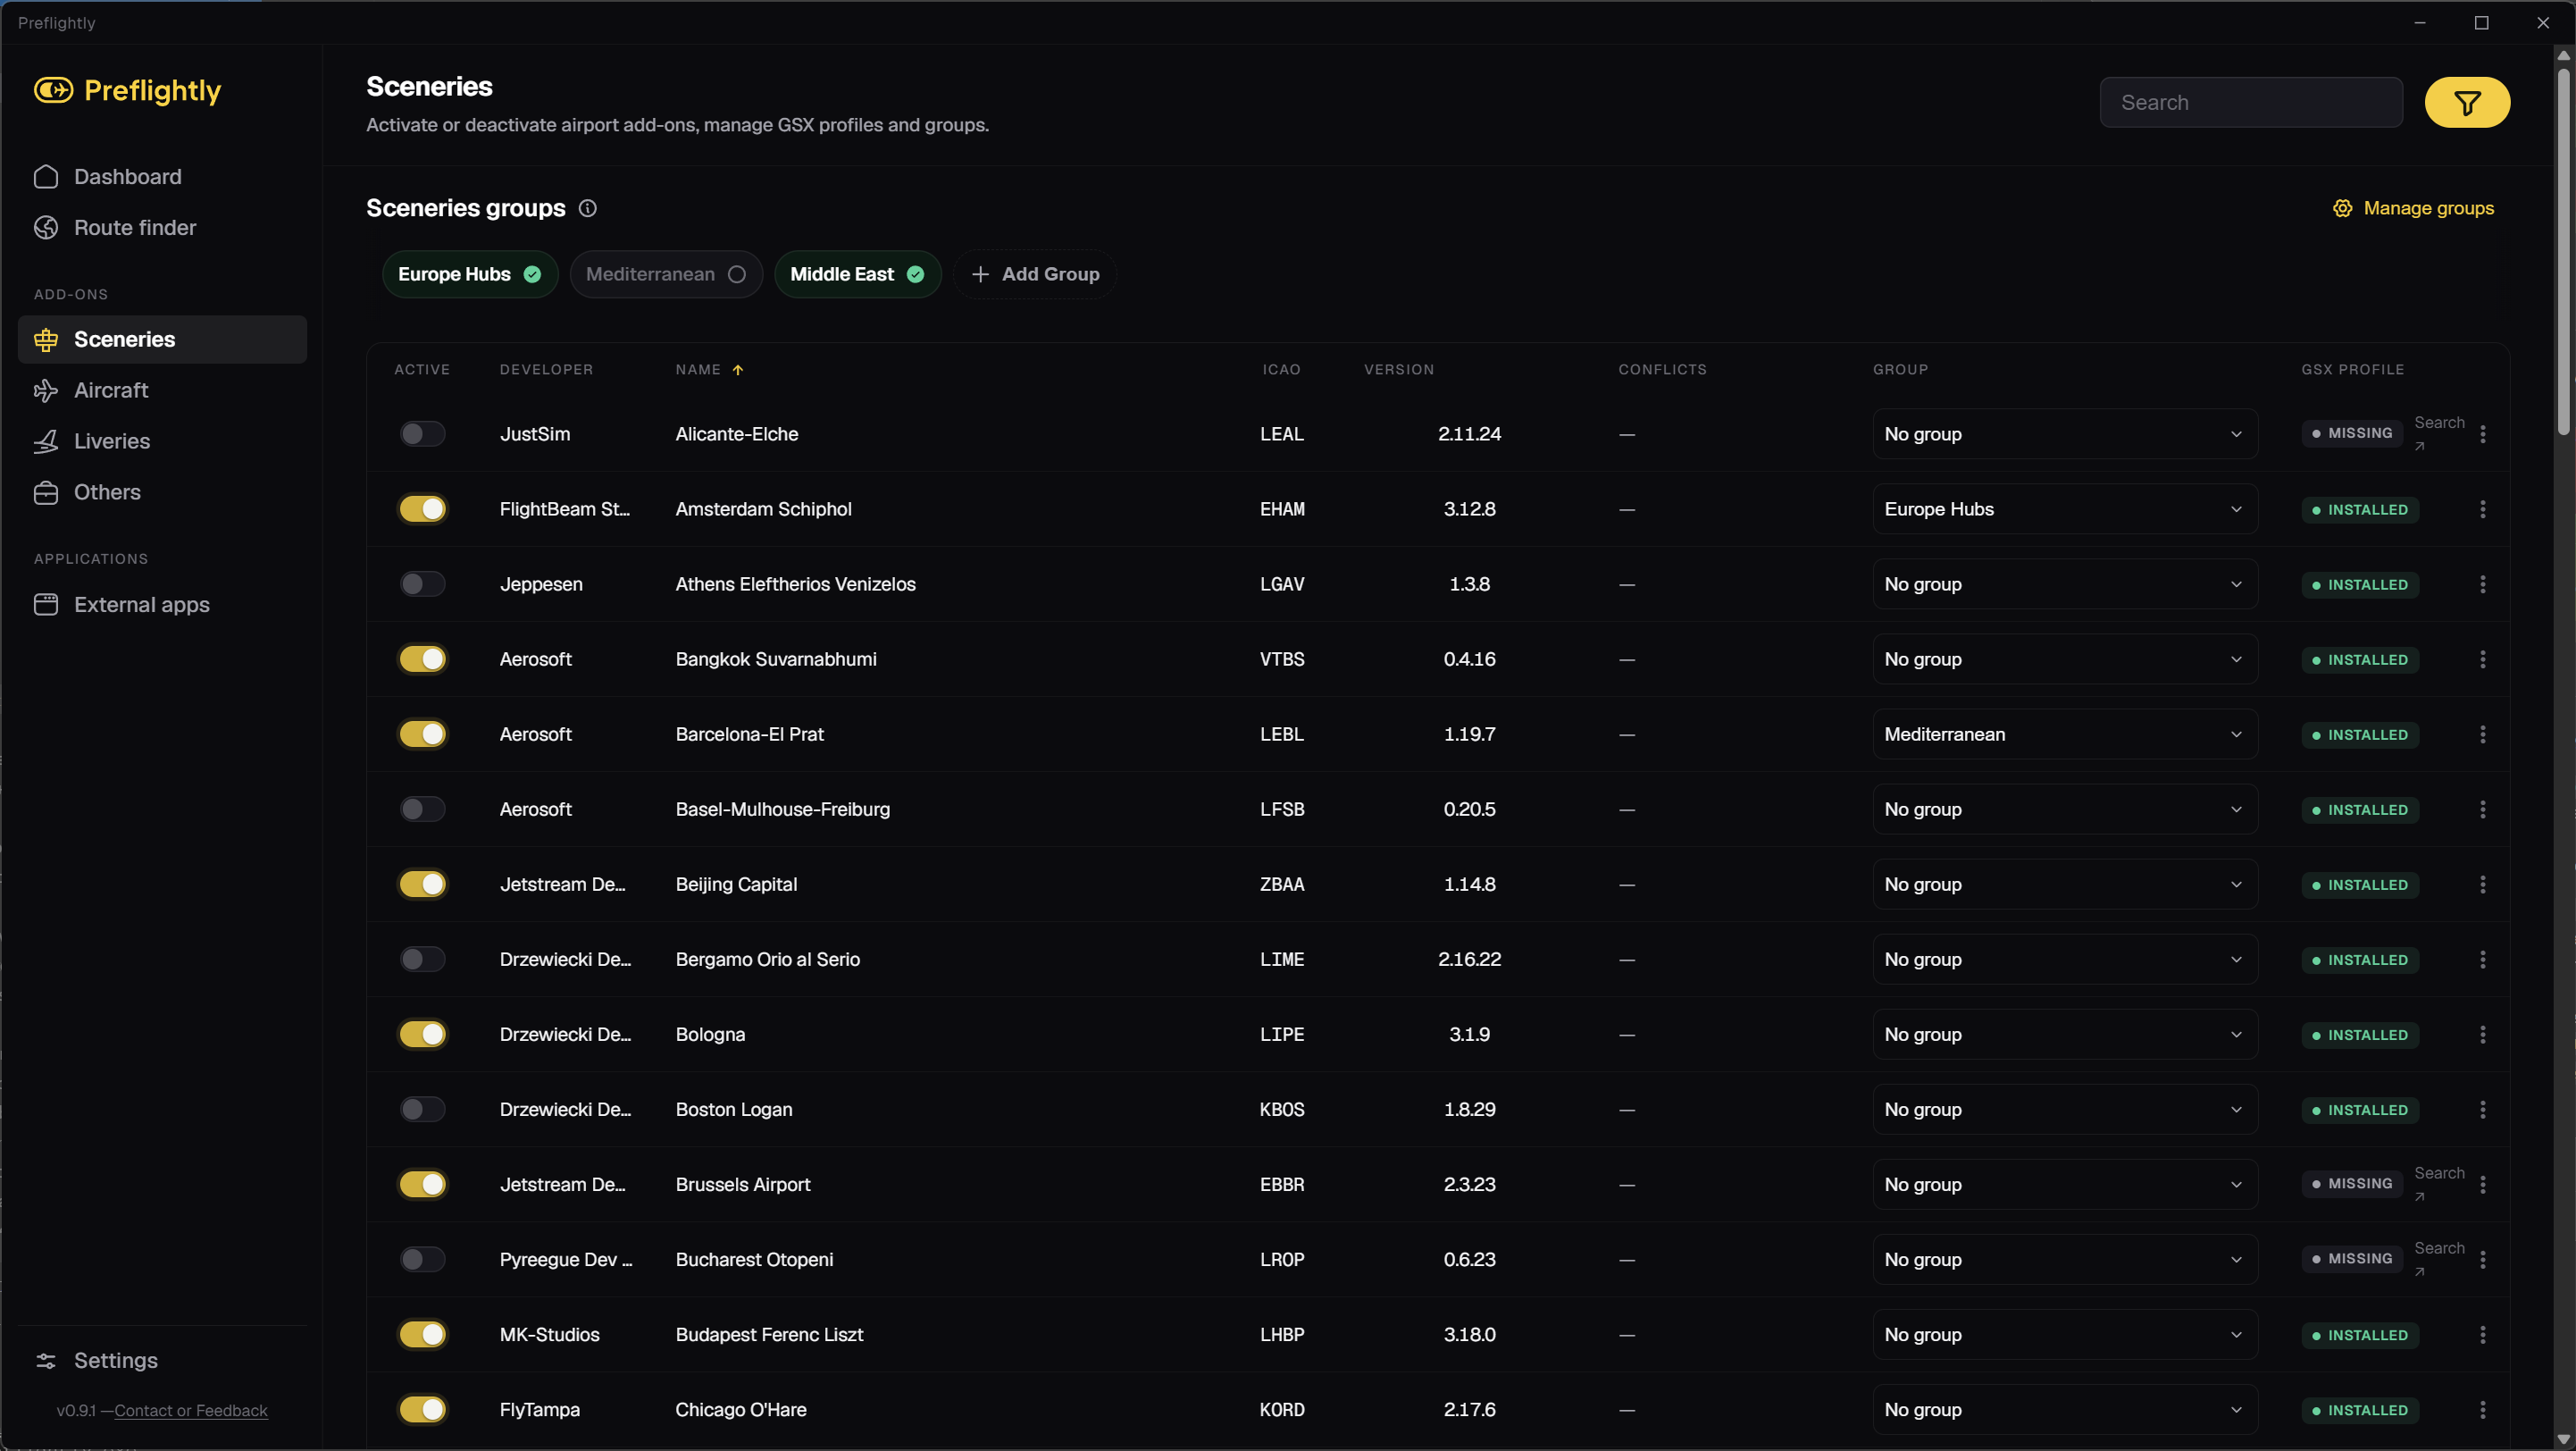Click the Liveries icon in sidebar
Viewport: 2576px width, 1451px height.
(x=46, y=441)
